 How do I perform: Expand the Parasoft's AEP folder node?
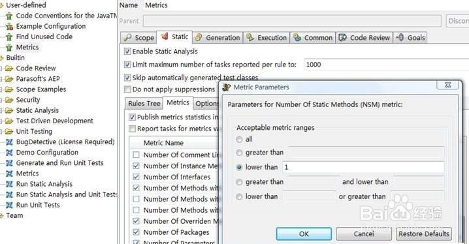1,79
